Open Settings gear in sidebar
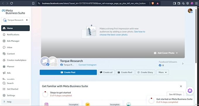Screen dimensions: 199x106 pyautogui.click(x=16, y=96)
